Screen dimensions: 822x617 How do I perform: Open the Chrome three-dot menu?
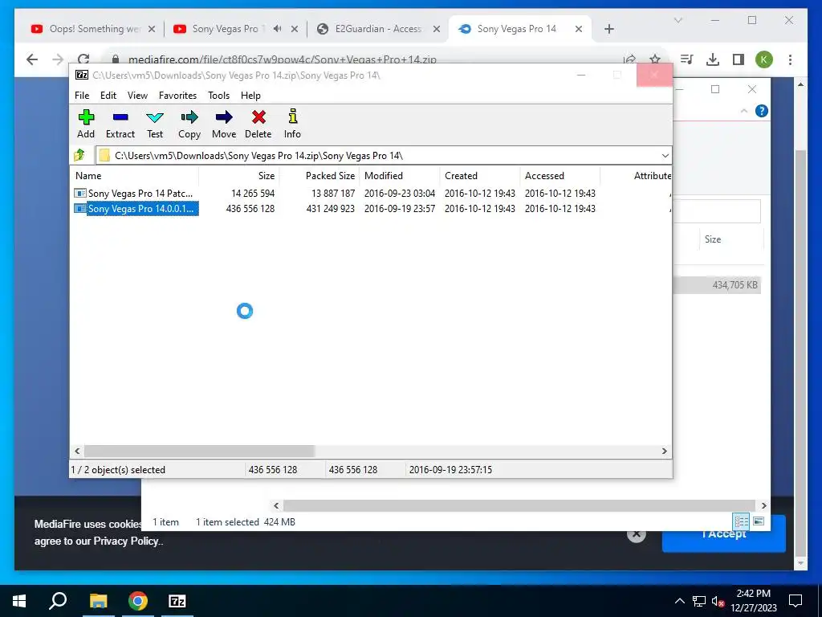pos(790,59)
